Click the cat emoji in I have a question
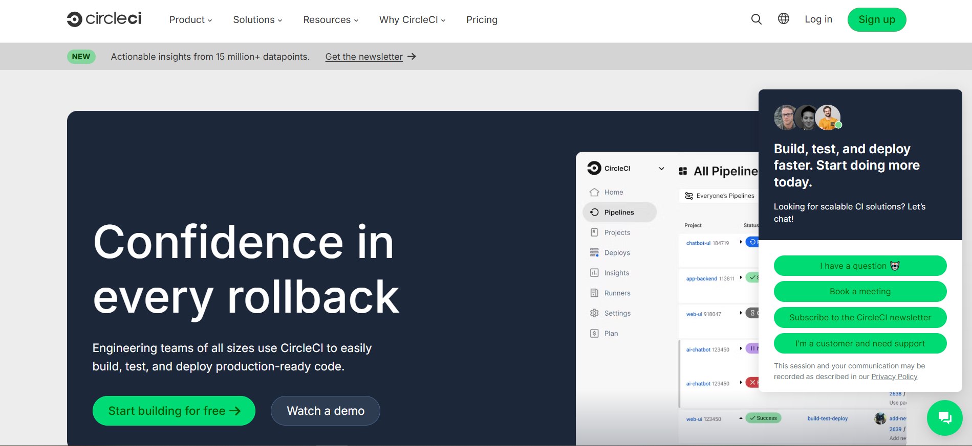Viewport: 972px width, 446px height. pos(895,266)
